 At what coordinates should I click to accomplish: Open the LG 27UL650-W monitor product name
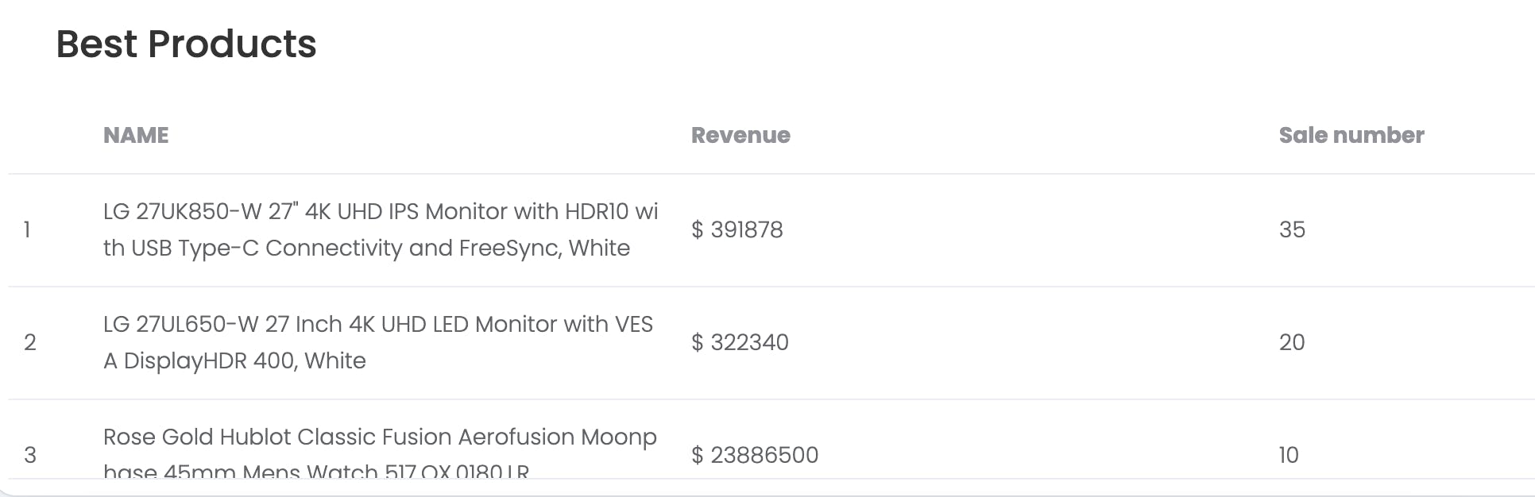pyautogui.click(x=378, y=342)
